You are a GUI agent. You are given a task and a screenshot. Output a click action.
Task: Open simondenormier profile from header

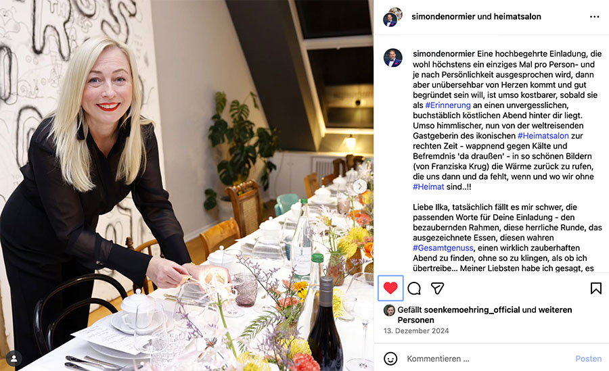pyautogui.click(x=443, y=17)
